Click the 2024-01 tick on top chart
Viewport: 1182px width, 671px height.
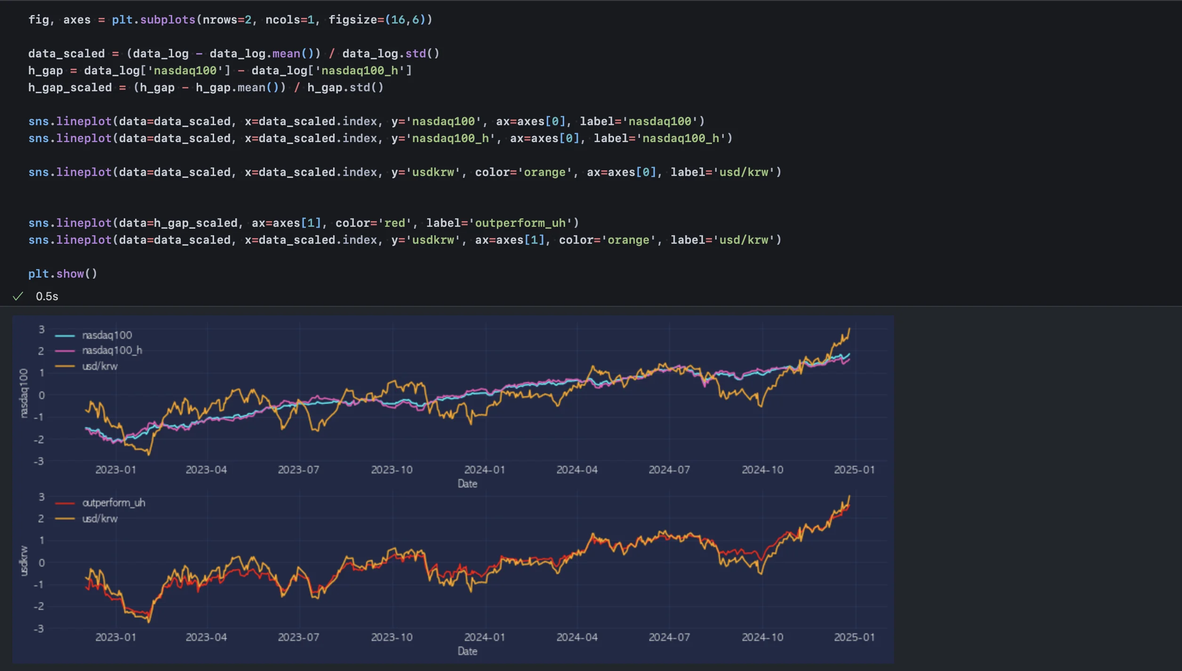(484, 470)
